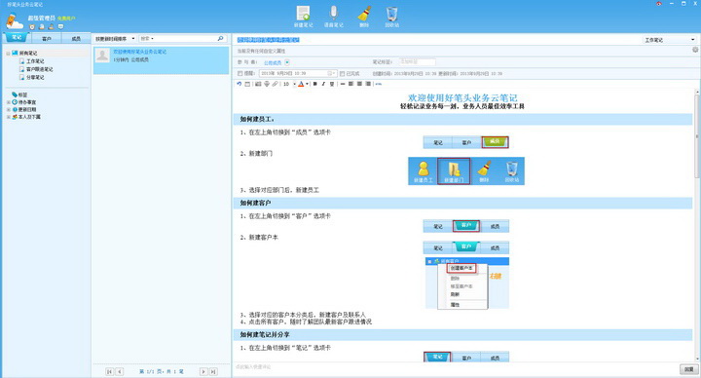This screenshot has height=378, width=701.
Task: Click the undo arrow in editor toolbar
Action: (240, 84)
